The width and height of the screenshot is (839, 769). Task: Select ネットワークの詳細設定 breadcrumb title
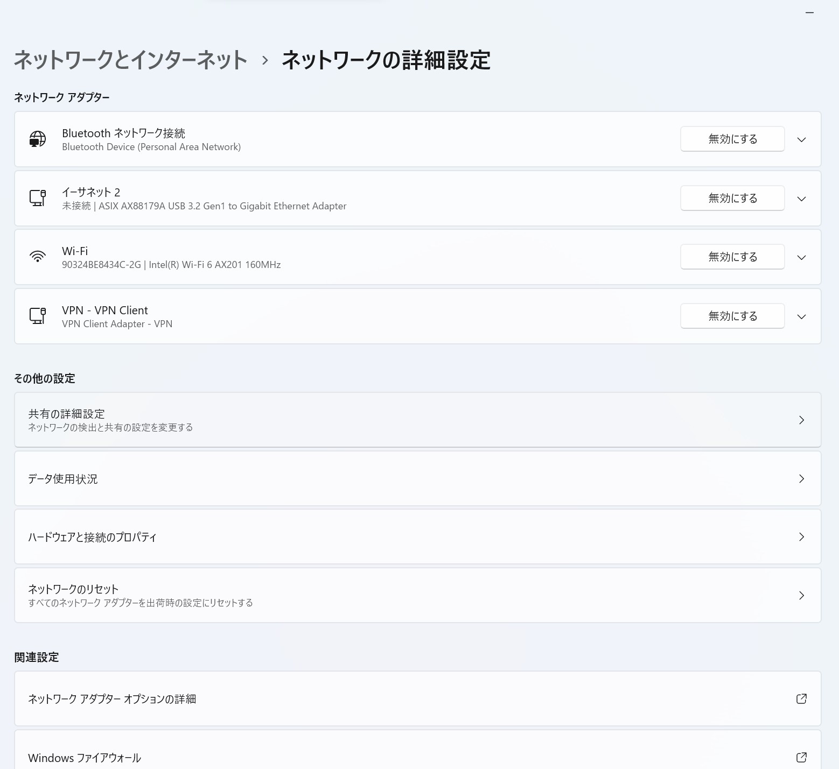[x=386, y=61]
